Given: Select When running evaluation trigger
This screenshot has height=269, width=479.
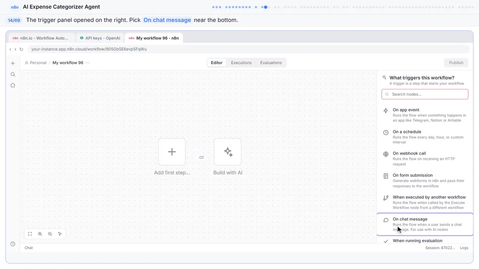Looking at the screenshot, I should tap(425, 241).
